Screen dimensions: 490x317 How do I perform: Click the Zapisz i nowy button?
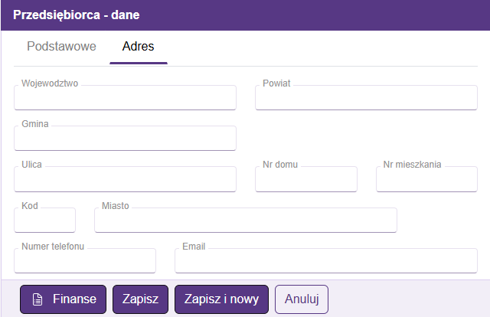pos(221,299)
